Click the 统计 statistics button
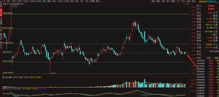The height and width of the screenshot is (97, 219). [168, 1]
